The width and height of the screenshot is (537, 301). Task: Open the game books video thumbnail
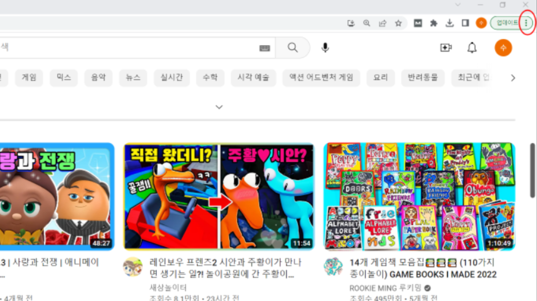419,197
